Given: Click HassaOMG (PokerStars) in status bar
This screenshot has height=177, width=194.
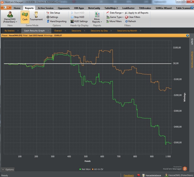Looking at the screenshot, I should 179,175.
